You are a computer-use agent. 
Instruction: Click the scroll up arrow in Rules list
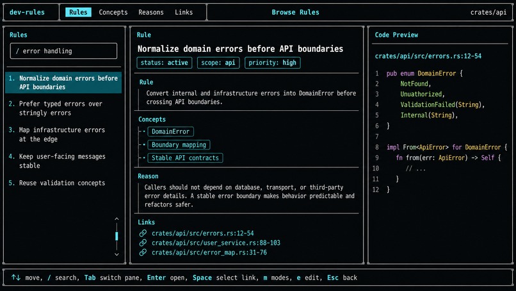117,219
